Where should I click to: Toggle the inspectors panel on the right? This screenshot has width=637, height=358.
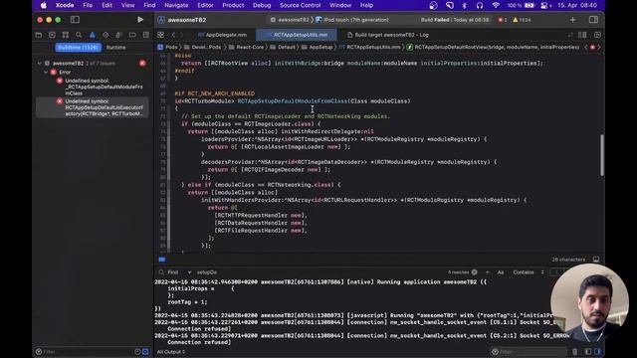tap(593, 20)
